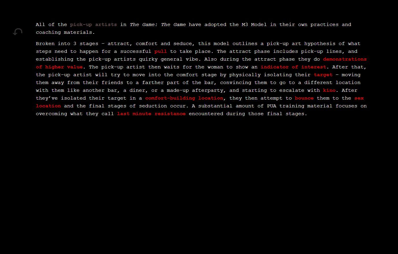This screenshot has height=254, width=398.
Task: Click the italic title 'The Game: The Game'
Action: pos(158,25)
